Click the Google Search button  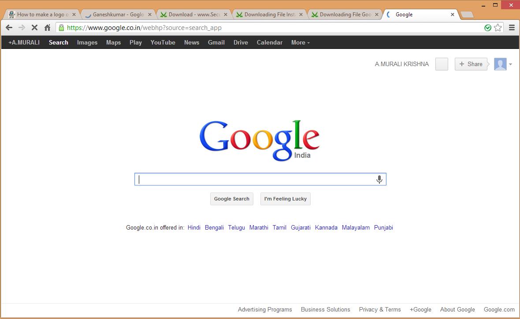pos(232,199)
